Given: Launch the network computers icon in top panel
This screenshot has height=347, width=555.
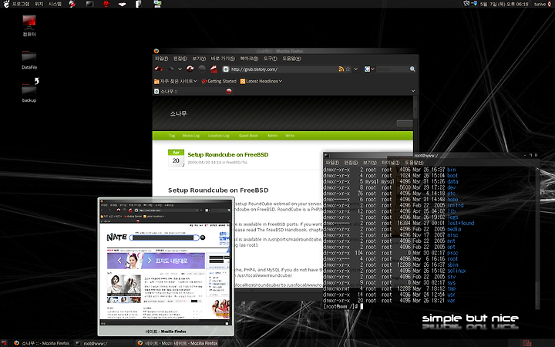Looking at the screenshot, I should [157, 4].
